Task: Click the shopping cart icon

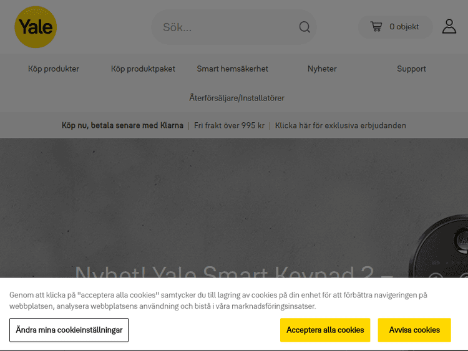Action: (x=376, y=27)
